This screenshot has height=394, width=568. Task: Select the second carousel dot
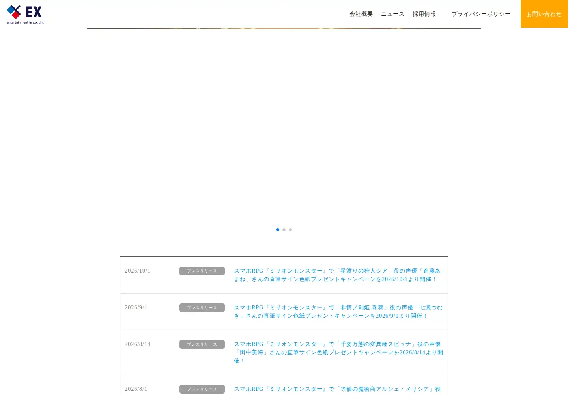284,230
